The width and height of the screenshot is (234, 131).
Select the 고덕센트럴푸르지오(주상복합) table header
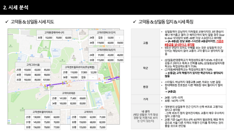pos(80,67)
